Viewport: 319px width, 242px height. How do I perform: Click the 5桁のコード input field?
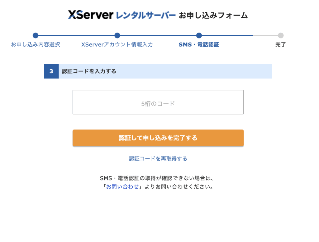tap(158, 102)
